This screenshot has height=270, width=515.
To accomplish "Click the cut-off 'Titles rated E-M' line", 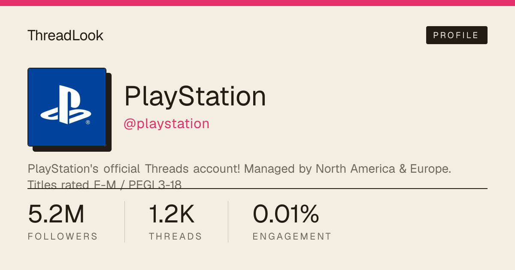I will pyautogui.click(x=105, y=184).
